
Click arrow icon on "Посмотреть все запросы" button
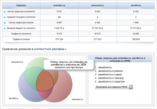click(131, 87)
